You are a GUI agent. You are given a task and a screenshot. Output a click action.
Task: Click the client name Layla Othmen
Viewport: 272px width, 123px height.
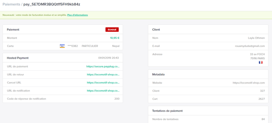click(x=256, y=38)
